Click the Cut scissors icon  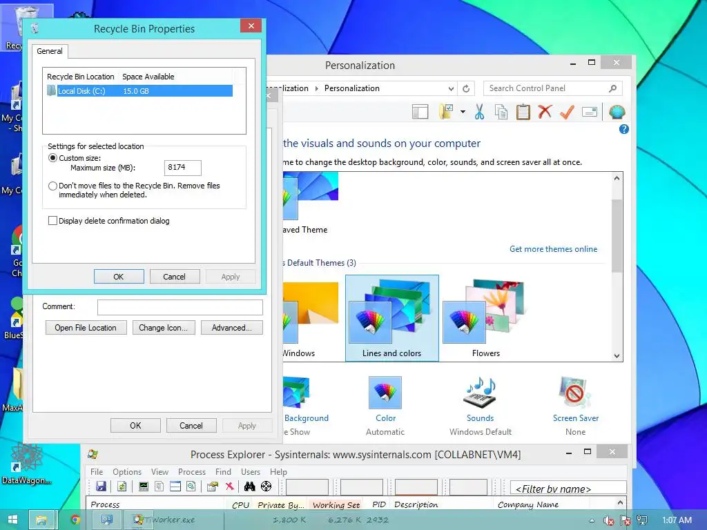click(479, 111)
